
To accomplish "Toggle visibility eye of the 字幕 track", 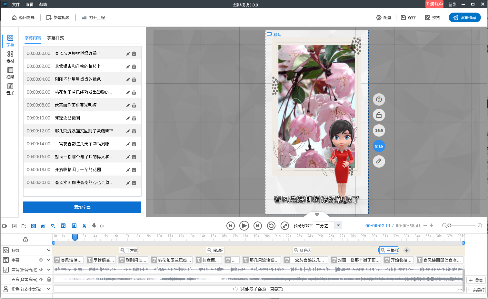I will [x=41, y=260].
